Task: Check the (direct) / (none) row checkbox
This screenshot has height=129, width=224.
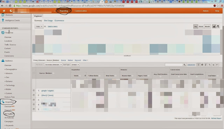Action: coord(34,95)
